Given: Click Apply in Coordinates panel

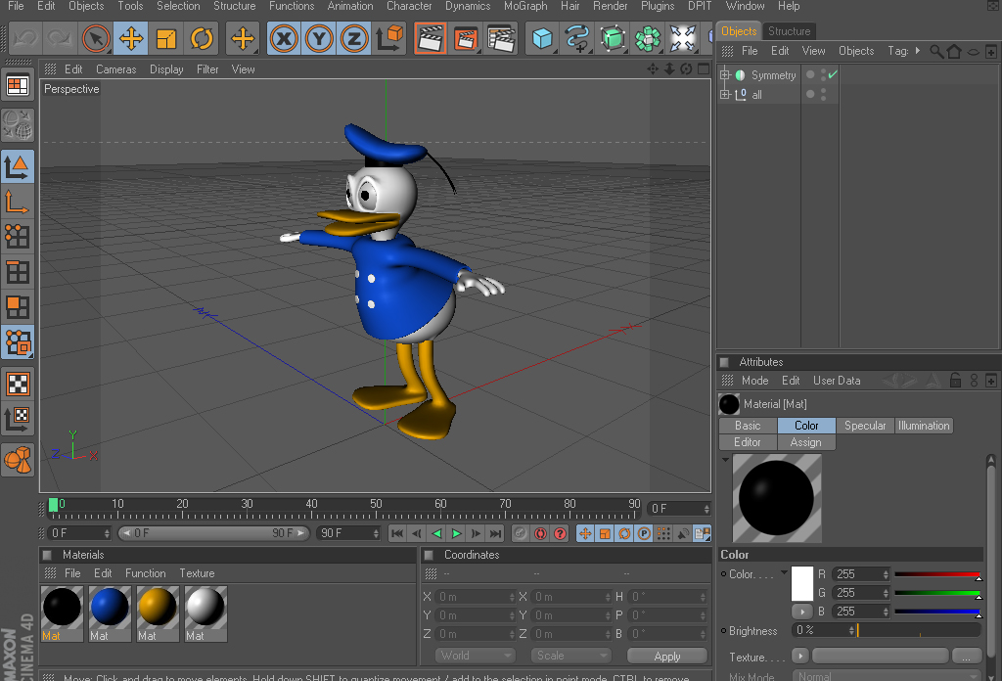Looking at the screenshot, I should coord(667,657).
